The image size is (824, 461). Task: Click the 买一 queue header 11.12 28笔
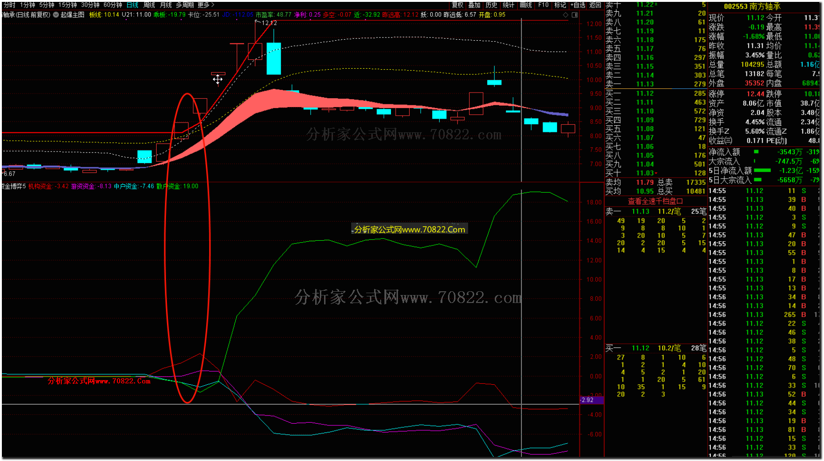coord(656,348)
